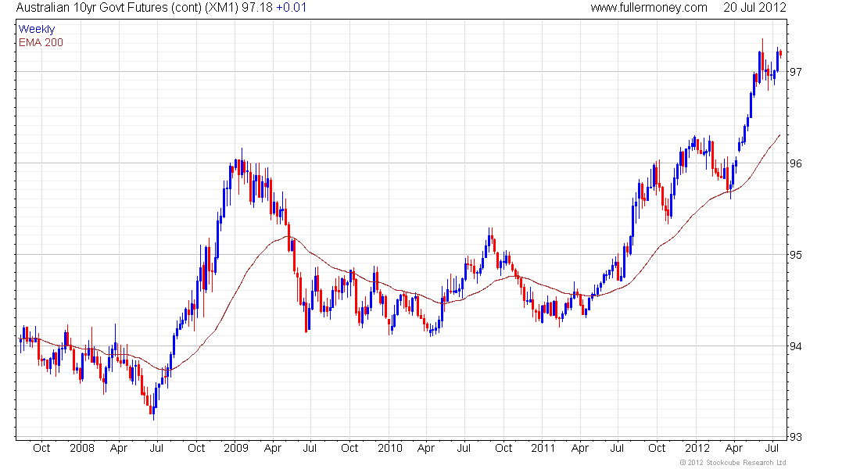860x469 pixels.
Task: Click the '2011' year label on time axis
Action: click(x=543, y=448)
